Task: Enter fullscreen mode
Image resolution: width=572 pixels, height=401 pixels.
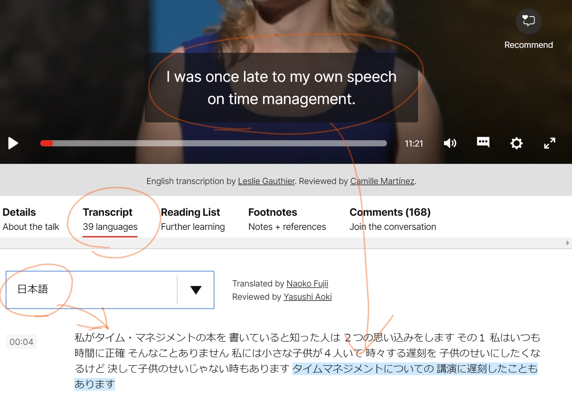Action: [549, 143]
